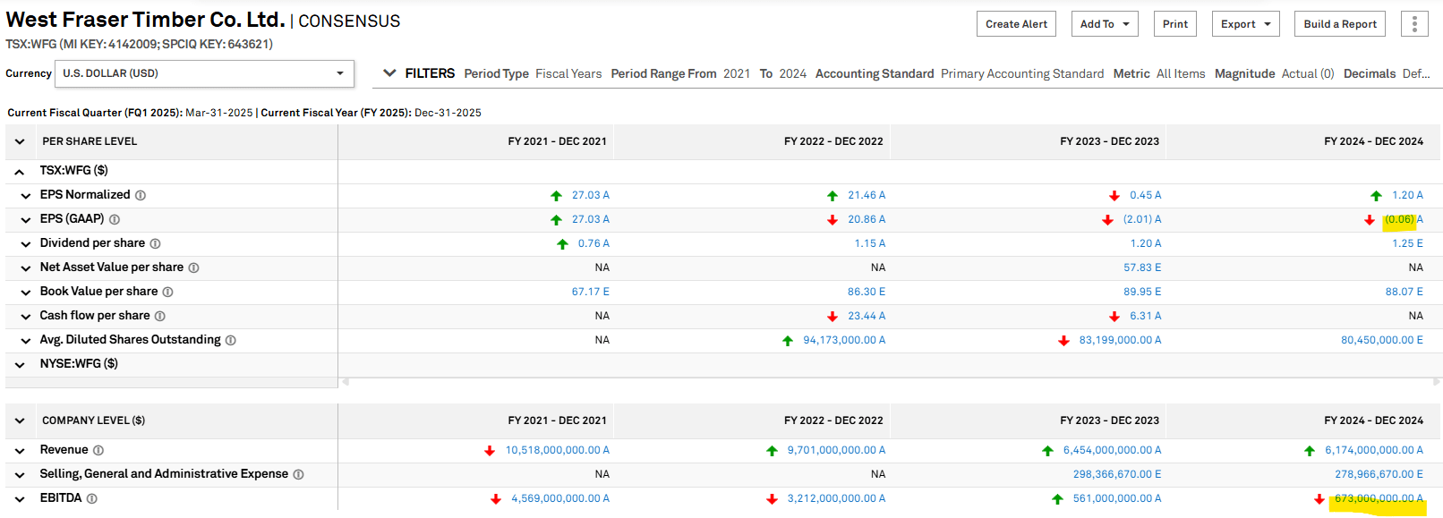This screenshot has height=518, width=1443.
Task: Collapse the PER SHARE LEVEL section
Action: 20,141
